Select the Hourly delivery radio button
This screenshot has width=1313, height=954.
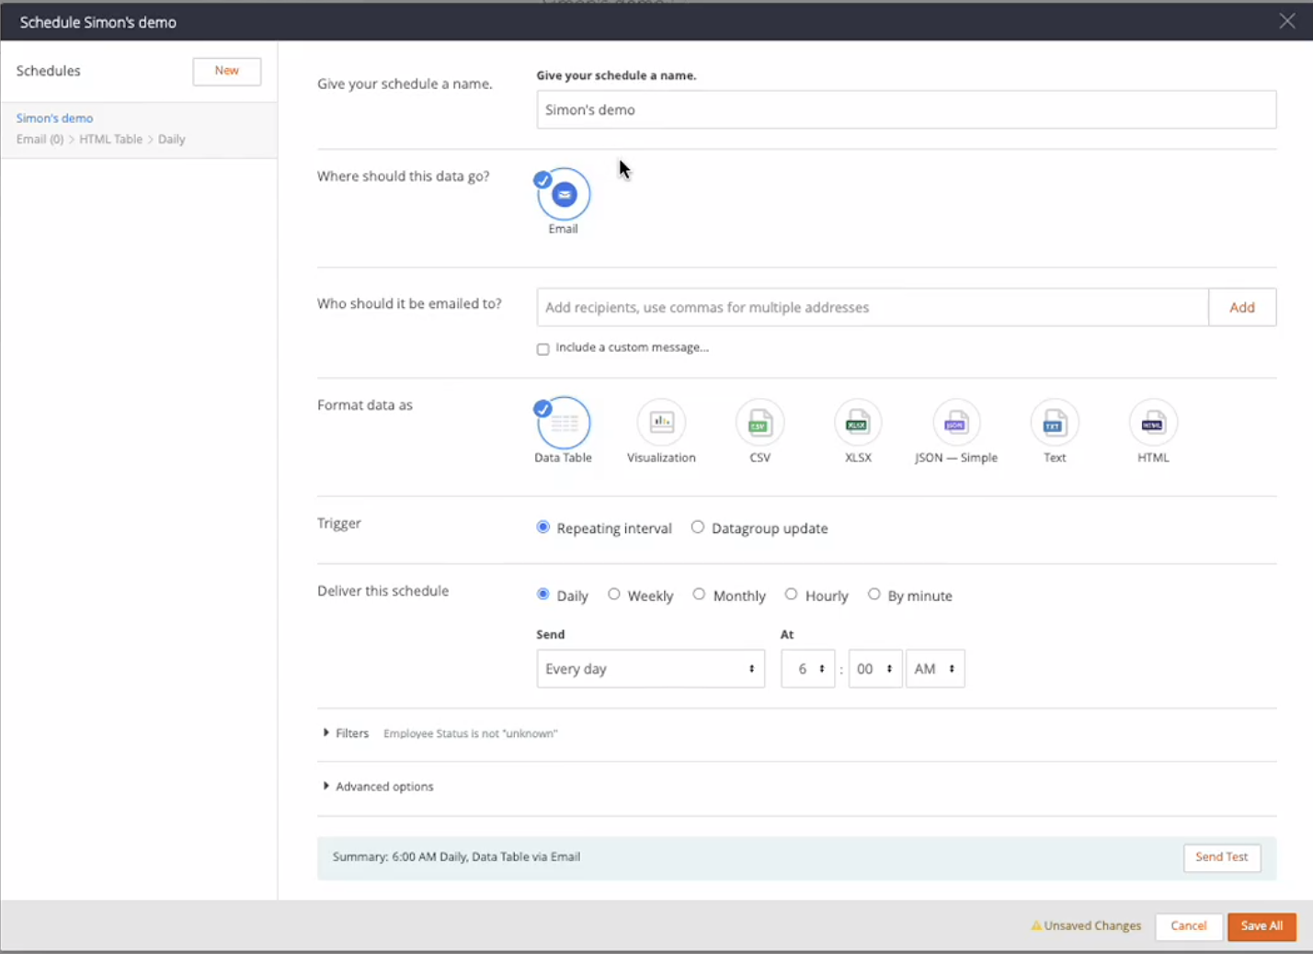click(x=791, y=595)
